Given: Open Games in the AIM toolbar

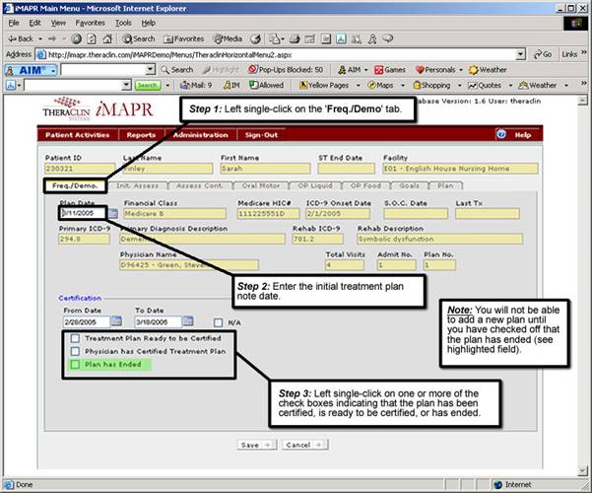Looking at the screenshot, I should tap(390, 70).
